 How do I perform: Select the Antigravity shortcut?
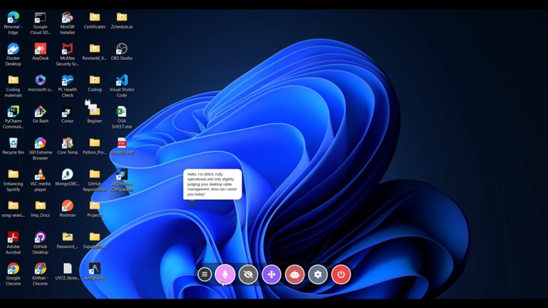(x=95, y=272)
